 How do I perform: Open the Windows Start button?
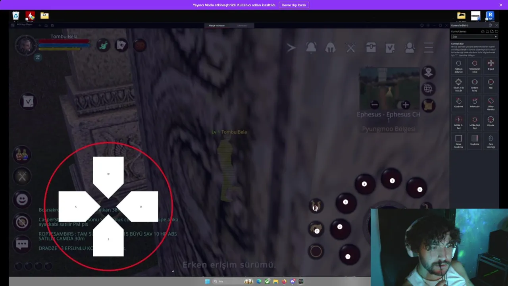click(207, 281)
